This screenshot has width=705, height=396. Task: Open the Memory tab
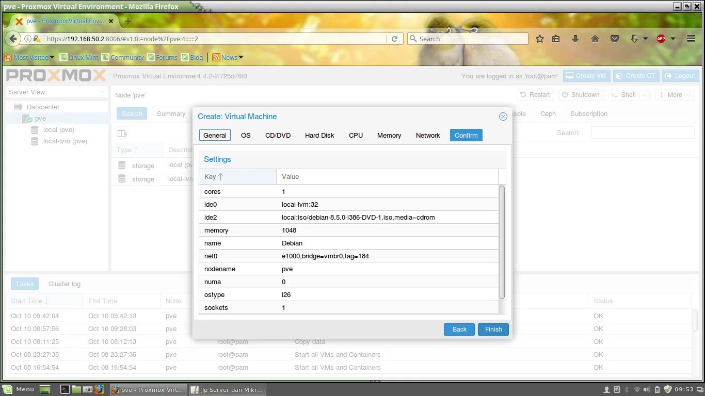click(x=389, y=135)
